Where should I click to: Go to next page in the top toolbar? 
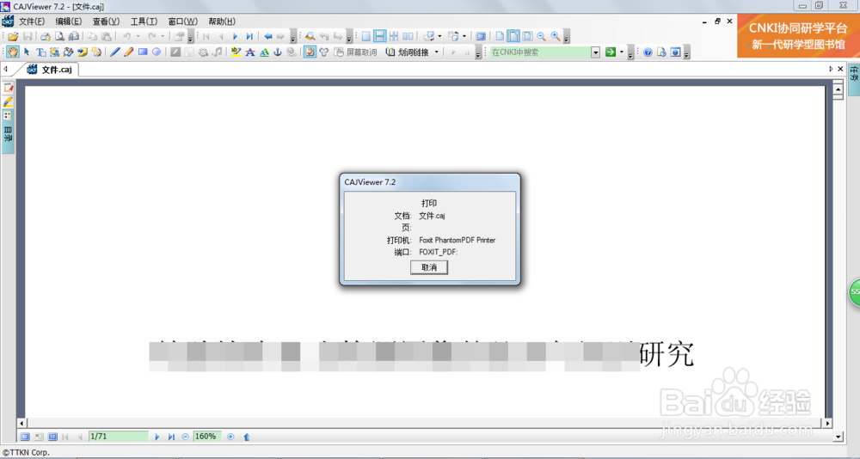click(236, 36)
